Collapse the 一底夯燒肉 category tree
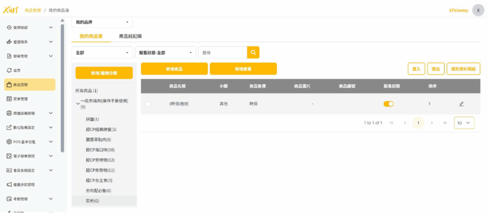Viewport: 487px width, 216px height. tap(78, 102)
